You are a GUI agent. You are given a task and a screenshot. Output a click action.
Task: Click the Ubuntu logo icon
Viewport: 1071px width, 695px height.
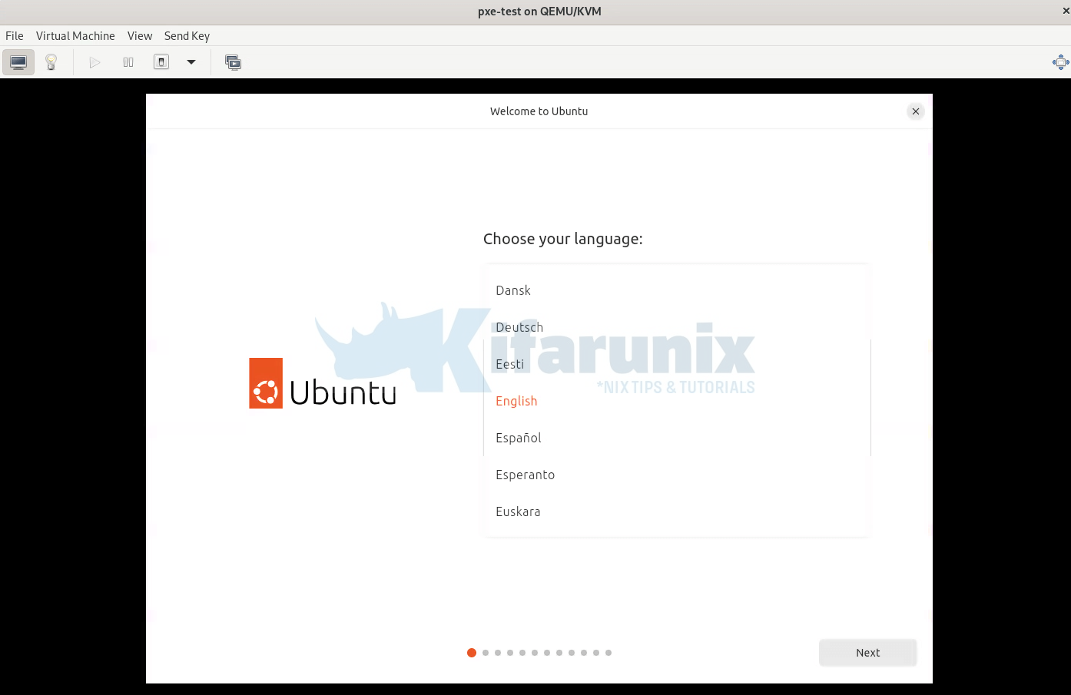coord(266,383)
